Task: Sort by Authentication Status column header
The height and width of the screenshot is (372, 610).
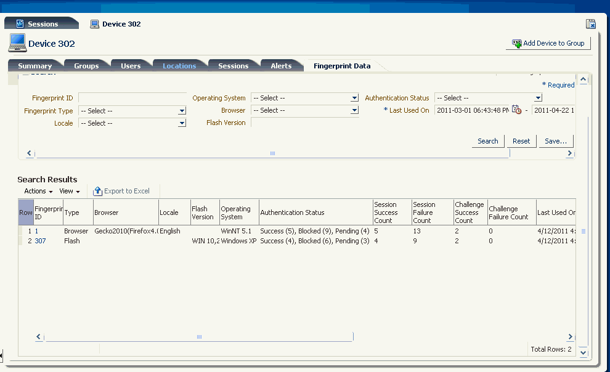Action: coord(316,212)
